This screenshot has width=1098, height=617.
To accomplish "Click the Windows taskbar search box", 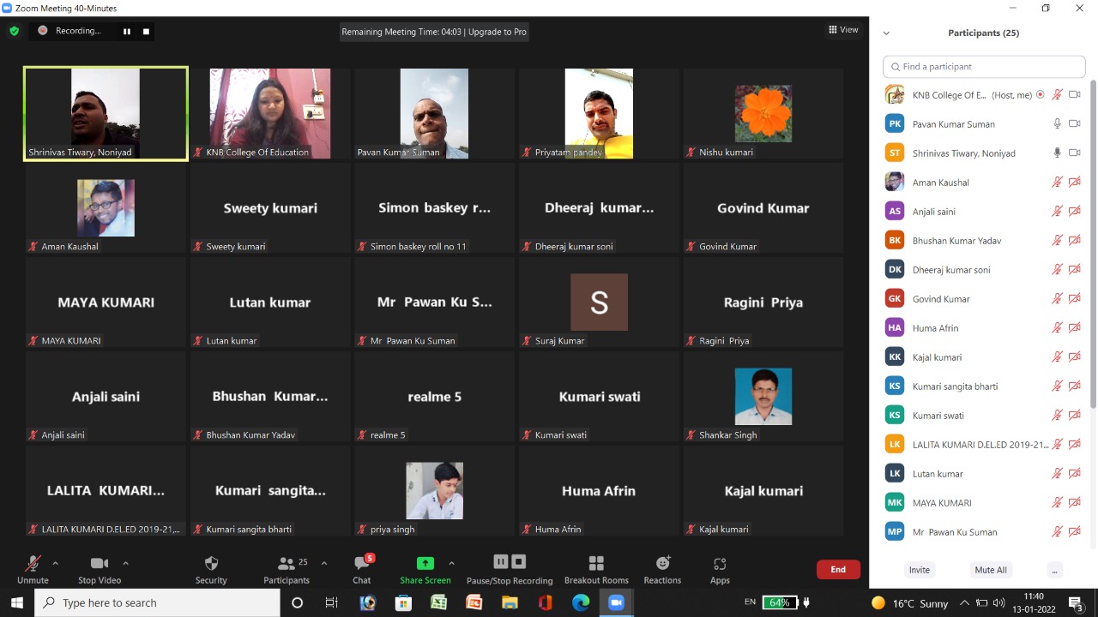I will 157,602.
